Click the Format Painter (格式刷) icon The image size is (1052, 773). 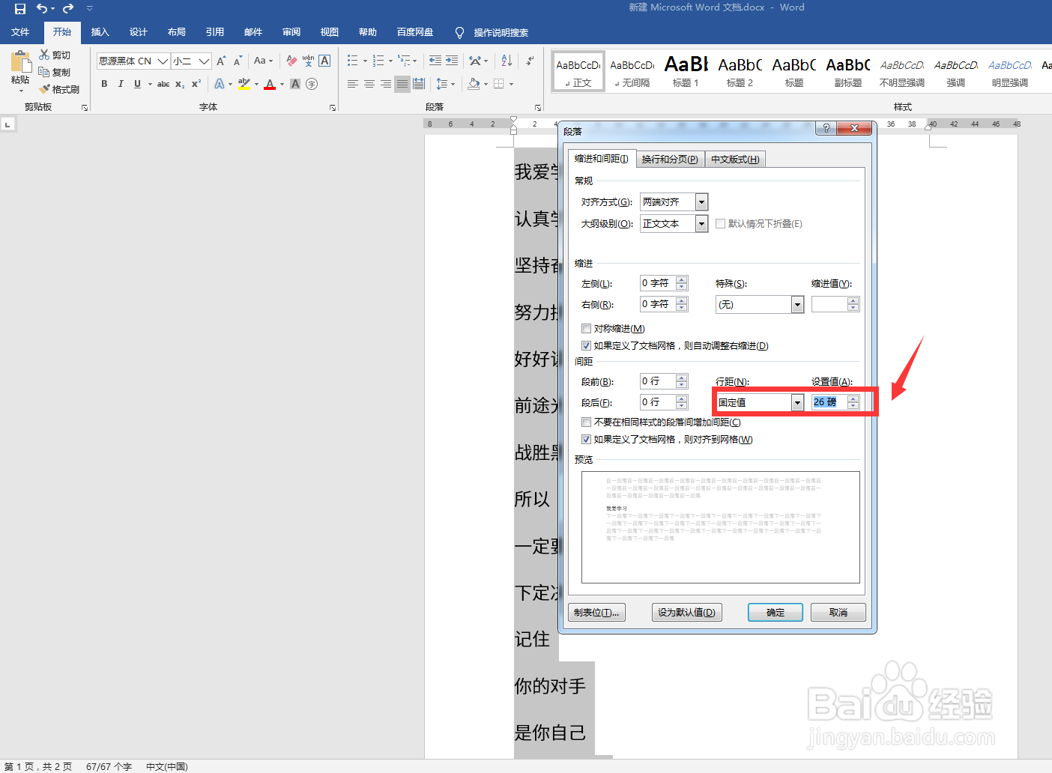pos(45,89)
